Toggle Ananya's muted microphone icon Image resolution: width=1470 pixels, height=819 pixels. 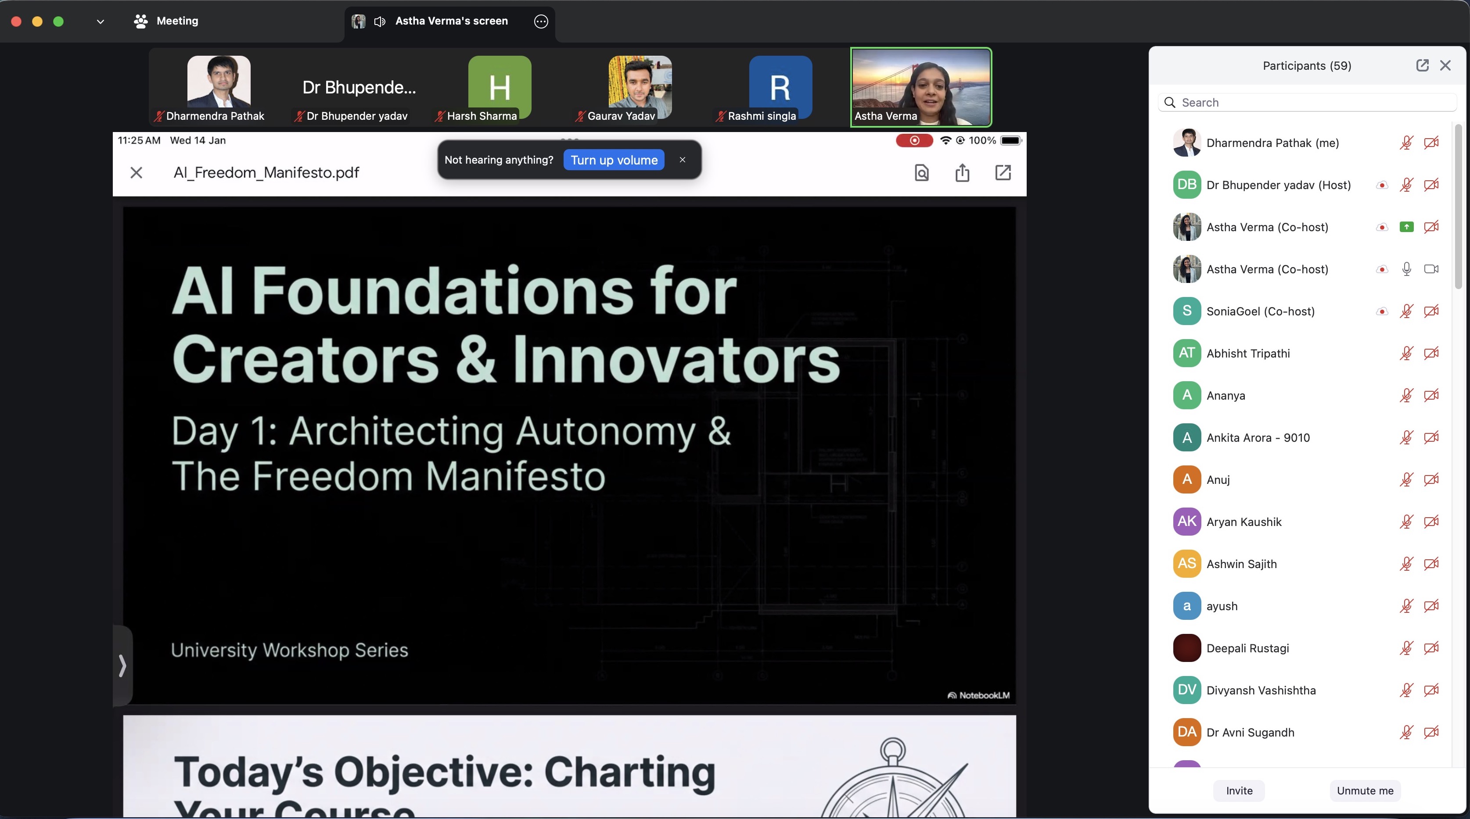tap(1406, 395)
